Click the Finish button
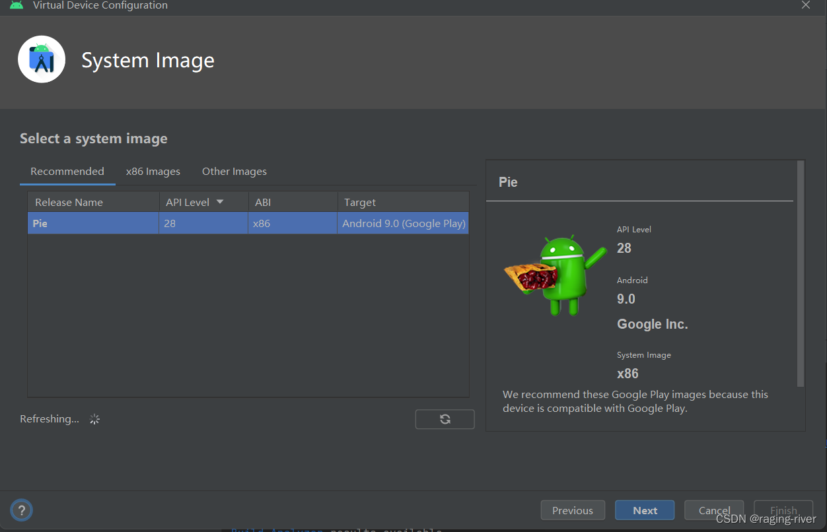The width and height of the screenshot is (827, 532). (783, 510)
